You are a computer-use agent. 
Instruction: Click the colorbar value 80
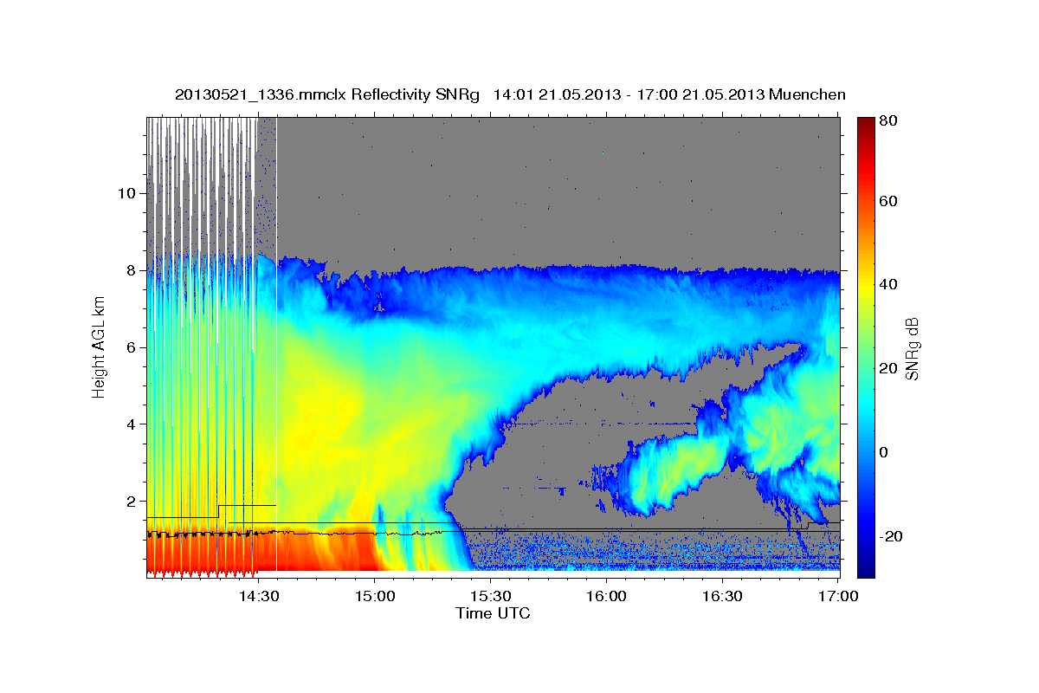(x=889, y=120)
